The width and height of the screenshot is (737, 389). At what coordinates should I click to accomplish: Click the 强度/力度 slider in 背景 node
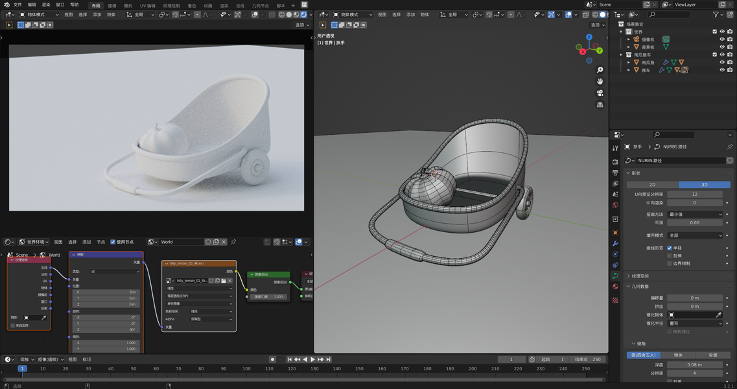coord(268,296)
